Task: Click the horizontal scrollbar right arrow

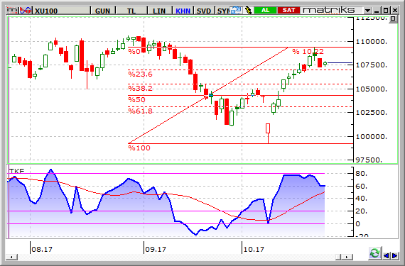Action: [347, 257]
